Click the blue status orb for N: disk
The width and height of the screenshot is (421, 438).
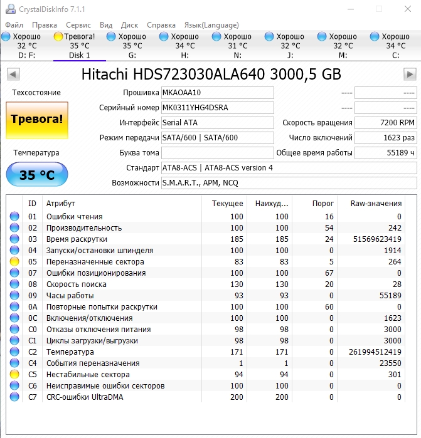point(216,36)
